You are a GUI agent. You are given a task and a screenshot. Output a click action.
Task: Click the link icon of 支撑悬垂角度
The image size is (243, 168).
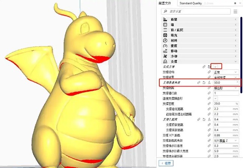point(199,83)
